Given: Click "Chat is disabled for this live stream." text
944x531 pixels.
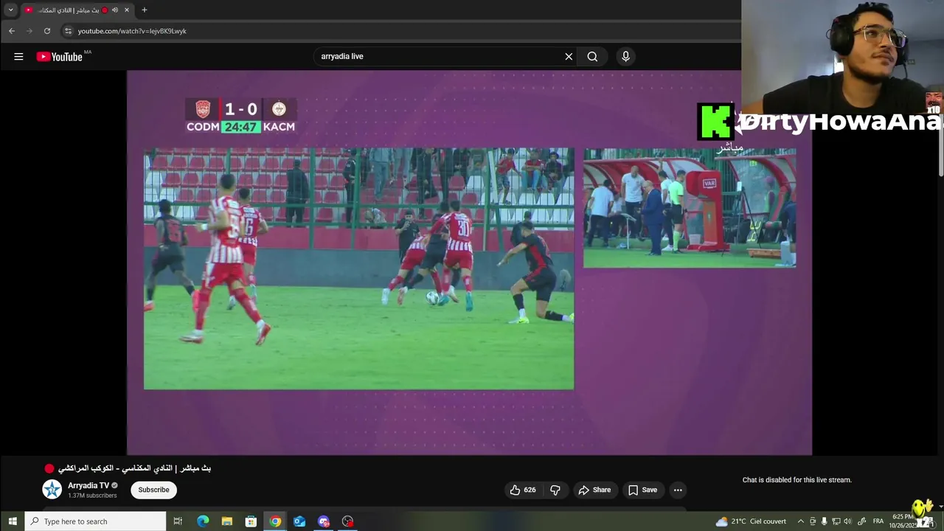Looking at the screenshot, I should (x=796, y=480).
